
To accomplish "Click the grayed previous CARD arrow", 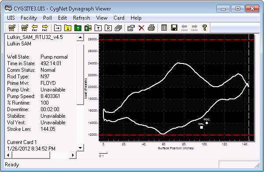I will tap(184, 28).
